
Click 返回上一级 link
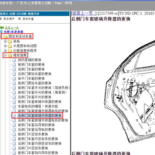coord(12,28)
